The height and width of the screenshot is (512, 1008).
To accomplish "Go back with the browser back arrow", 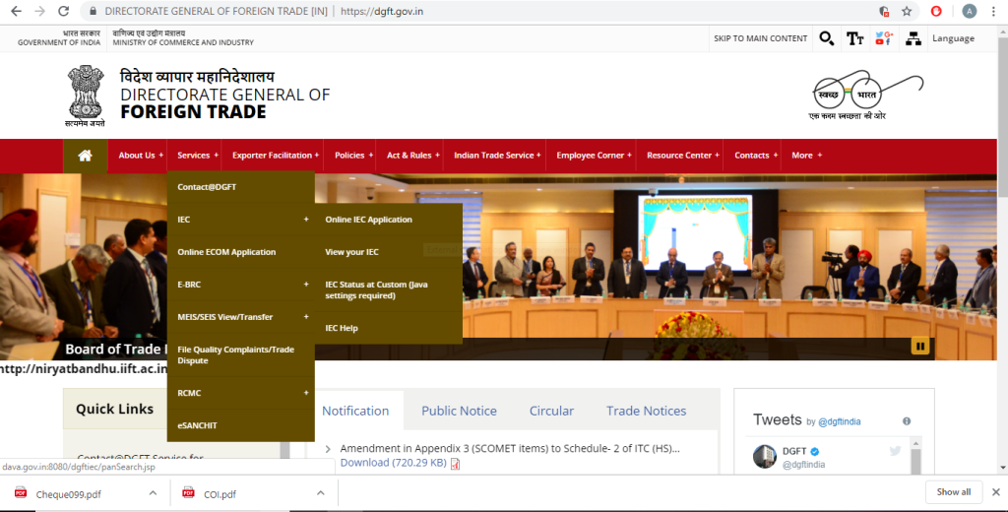I will (16, 11).
